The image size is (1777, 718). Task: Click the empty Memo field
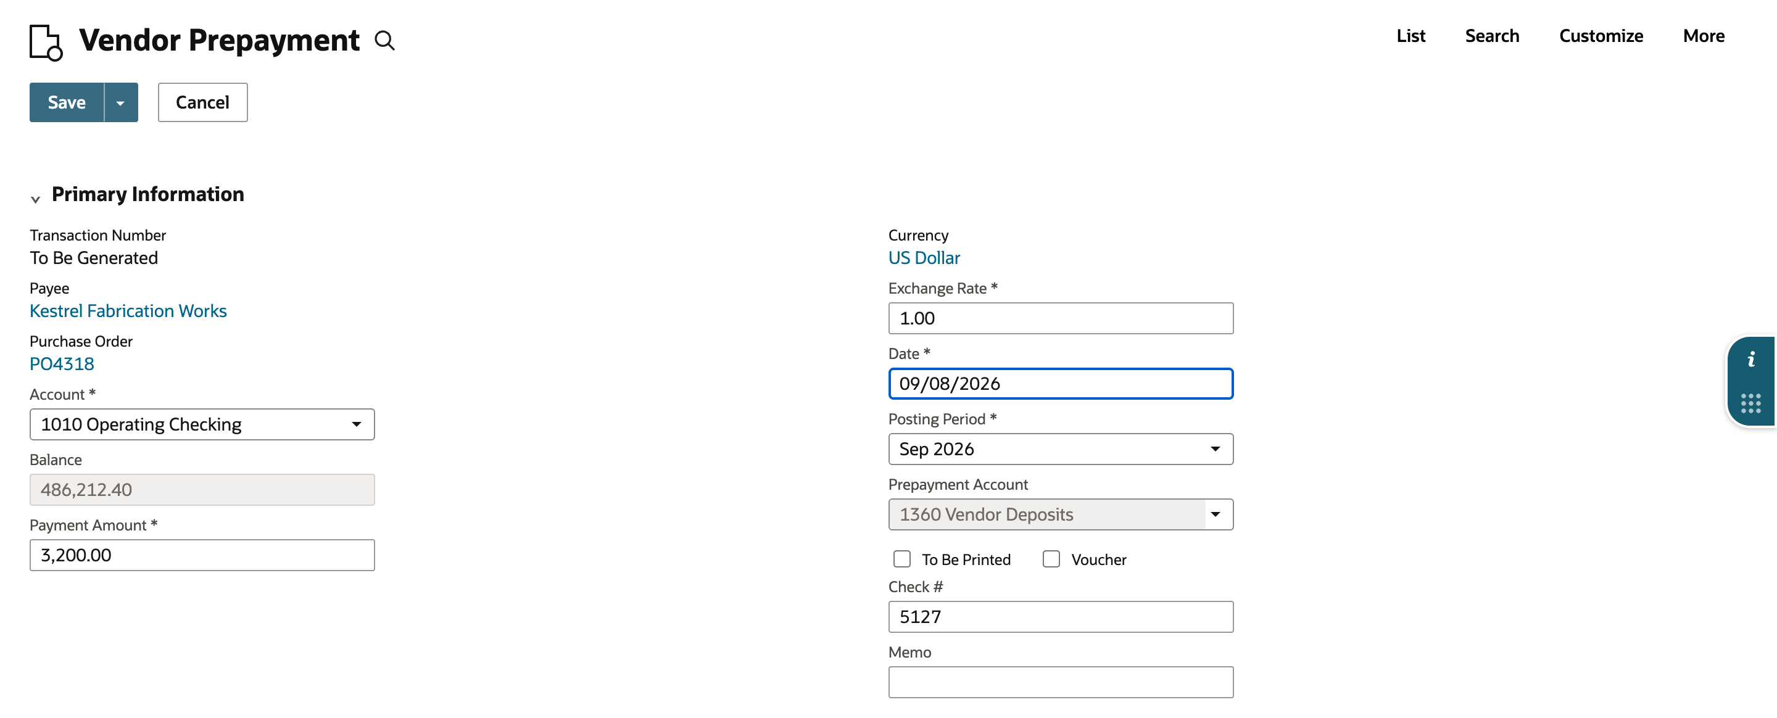[1060, 682]
